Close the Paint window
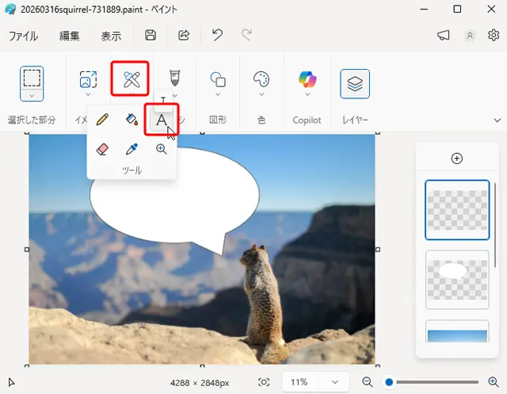 pyautogui.click(x=491, y=9)
